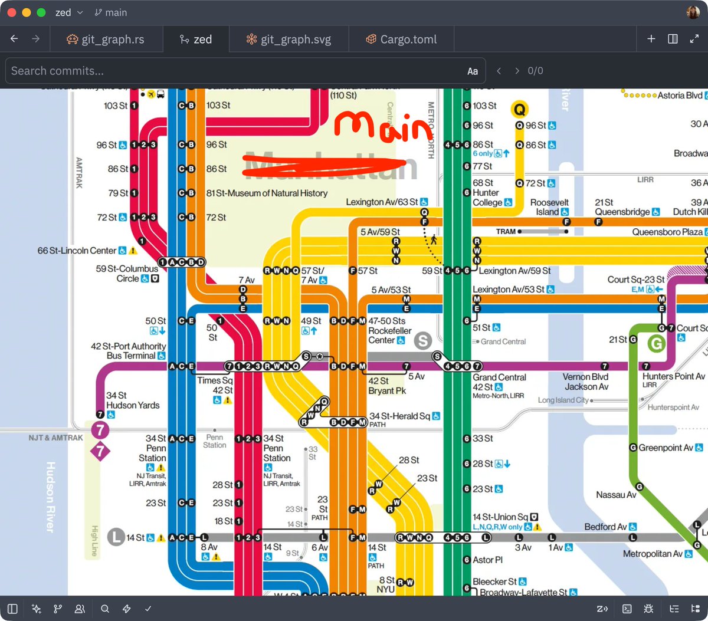The height and width of the screenshot is (621, 708).
Task: Toggle case-sensitive Aa search option
Action: pos(473,71)
